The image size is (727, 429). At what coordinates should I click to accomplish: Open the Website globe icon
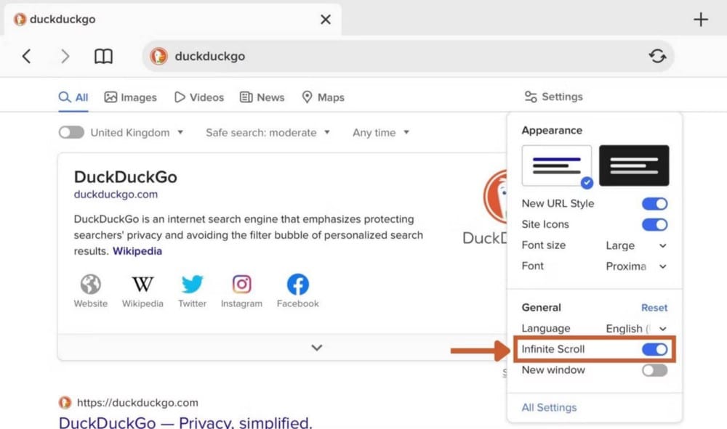[90, 284]
